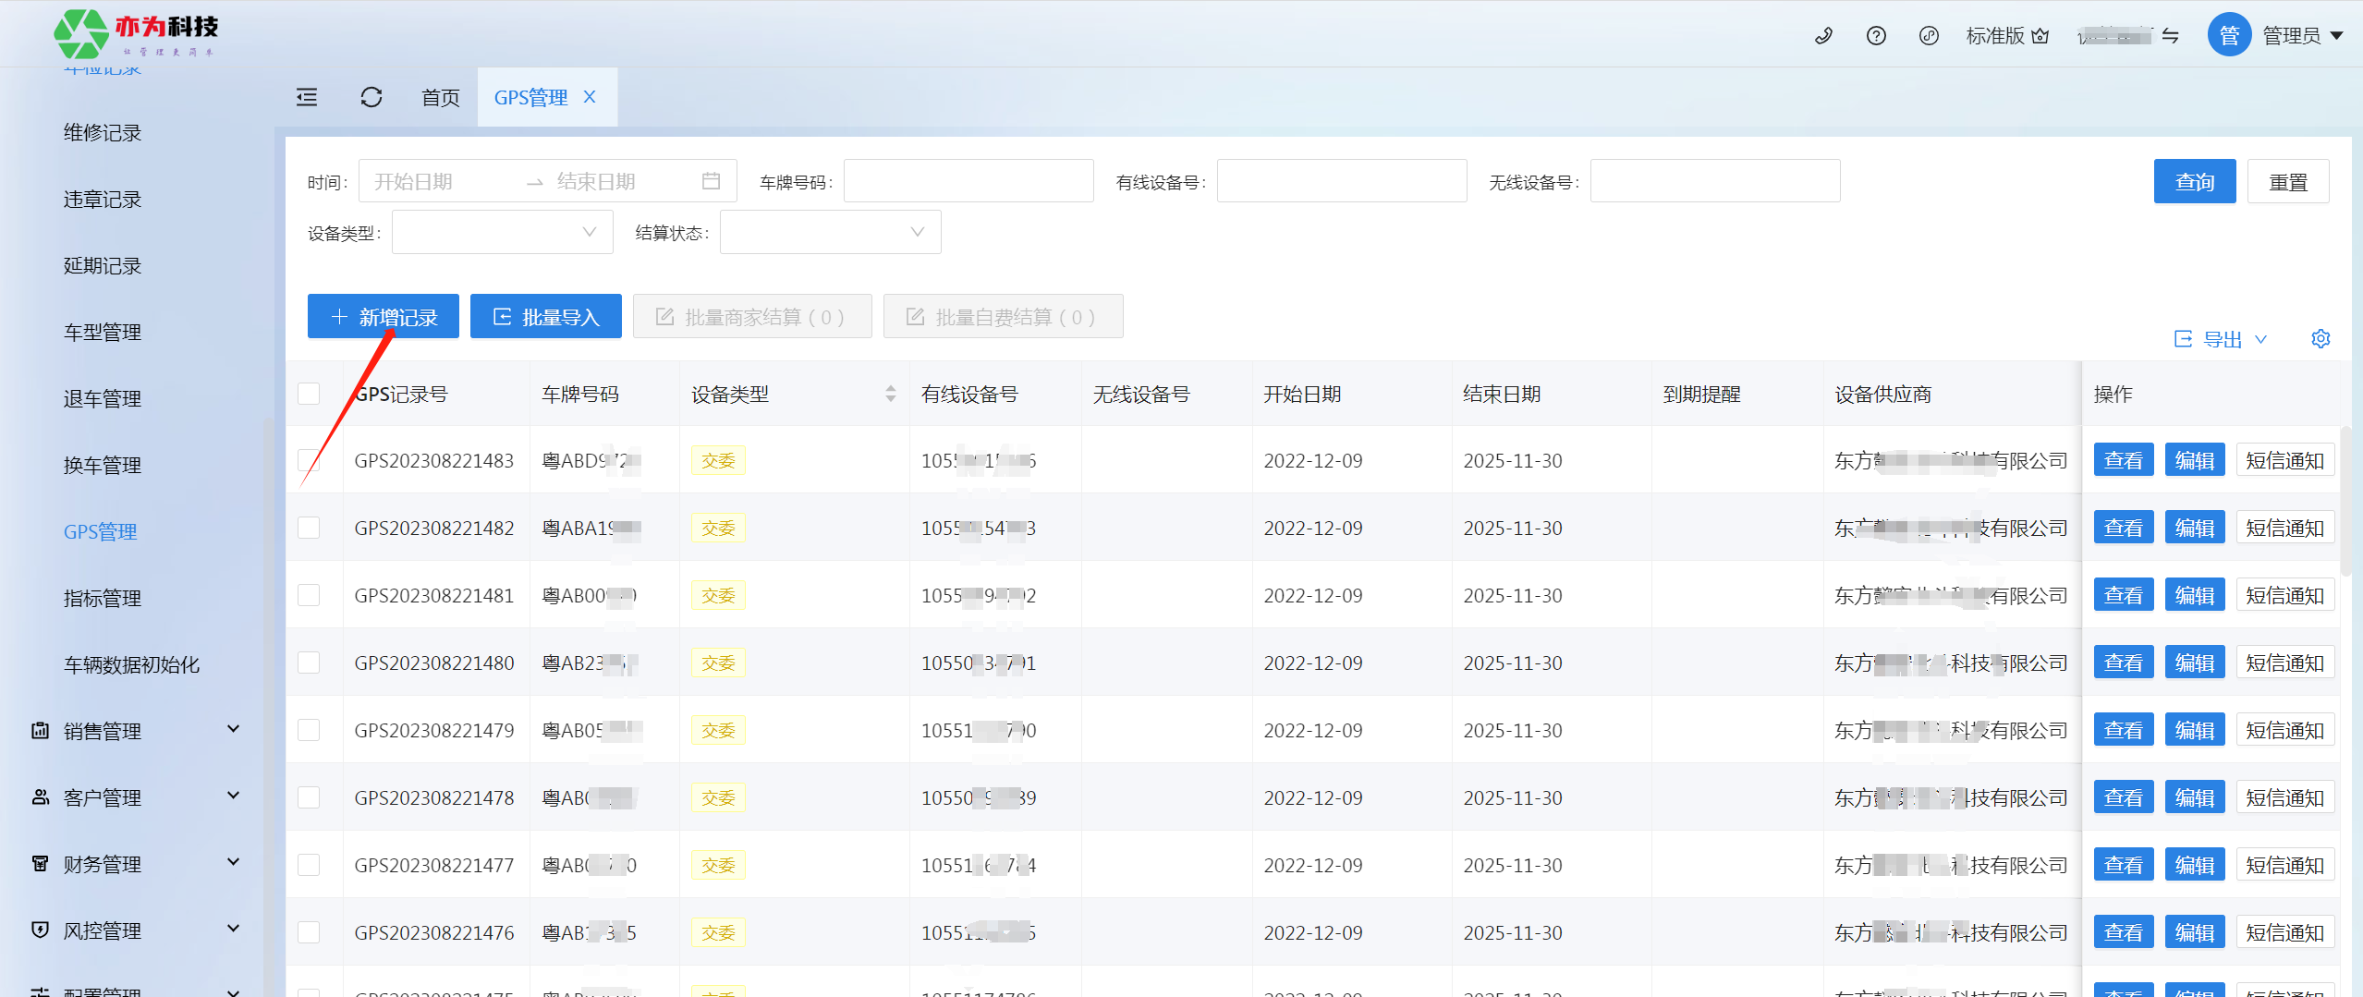The image size is (2363, 997).
Task: Toggle the select-all checkbox in table header
Action: (x=309, y=395)
